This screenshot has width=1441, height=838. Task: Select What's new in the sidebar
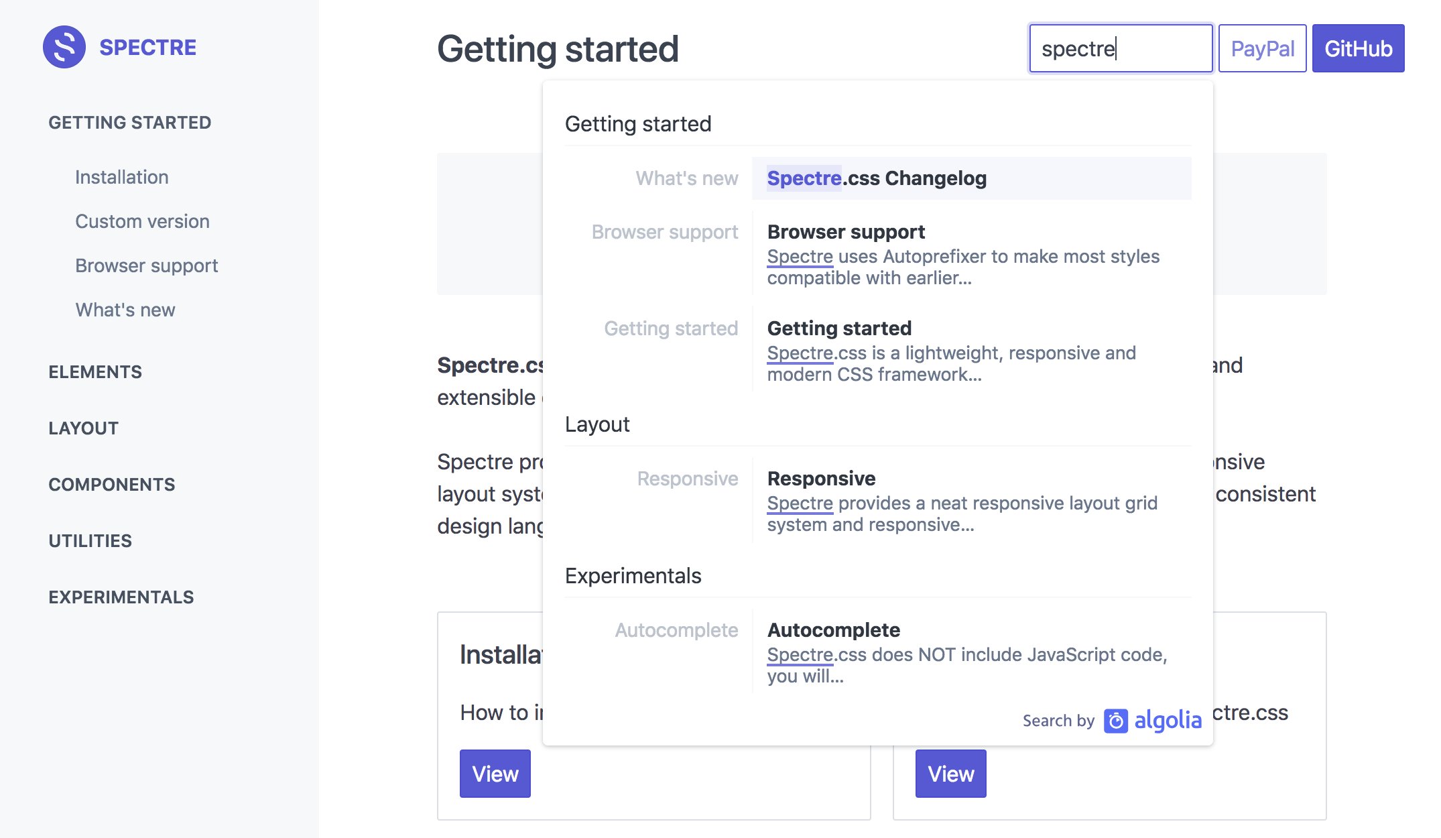click(x=125, y=310)
